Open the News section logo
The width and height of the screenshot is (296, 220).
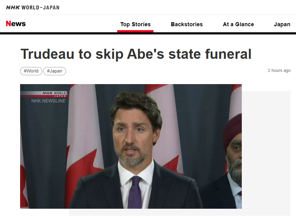[x=16, y=23]
